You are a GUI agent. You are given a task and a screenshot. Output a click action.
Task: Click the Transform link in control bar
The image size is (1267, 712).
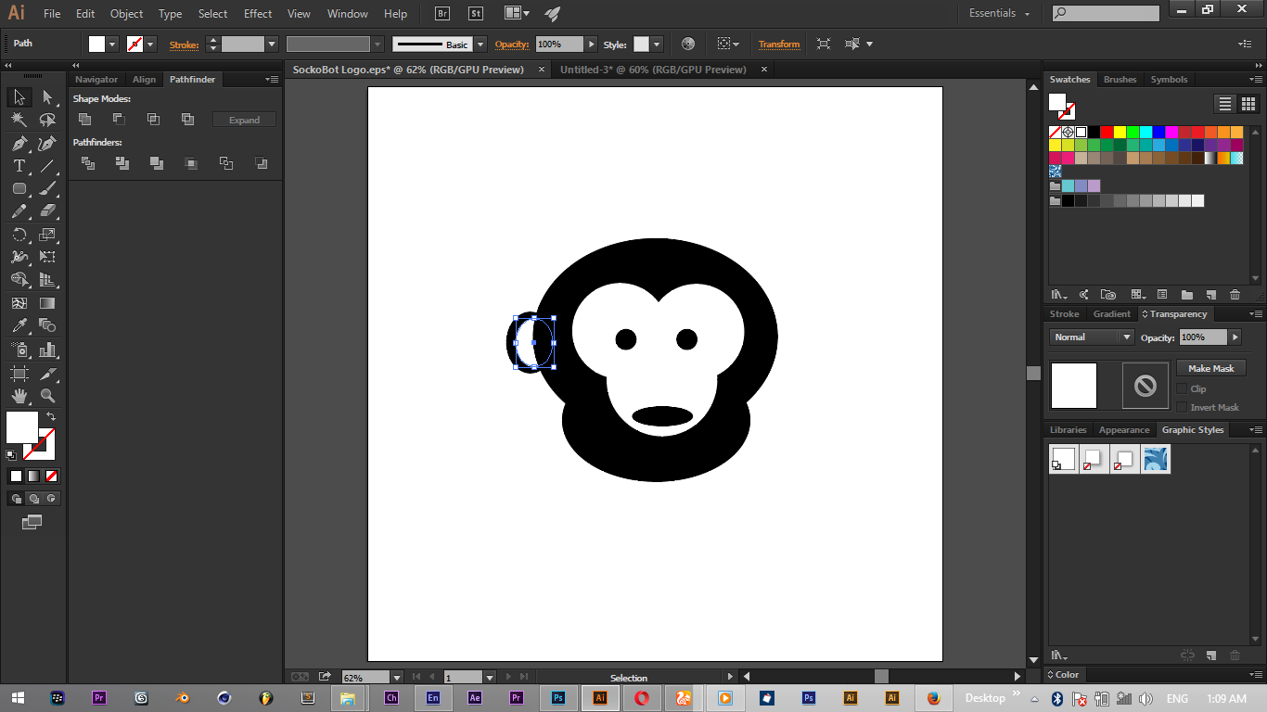click(x=779, y=44)
